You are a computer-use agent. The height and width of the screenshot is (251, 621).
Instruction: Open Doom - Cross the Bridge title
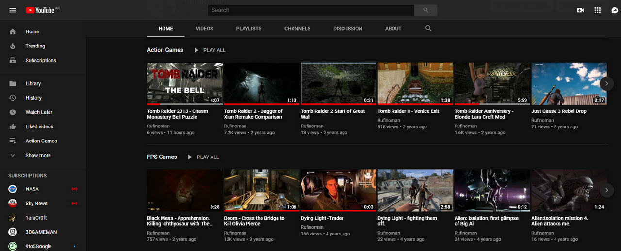point(254,221)
